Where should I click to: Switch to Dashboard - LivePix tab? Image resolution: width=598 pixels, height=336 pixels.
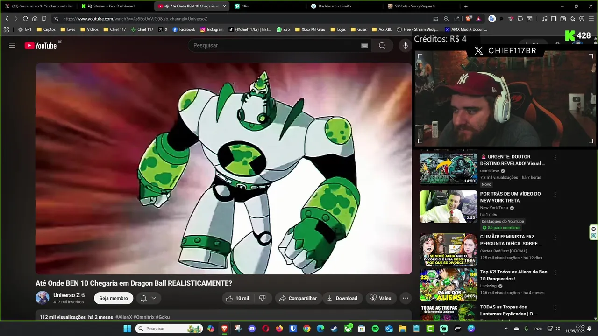click(346, 6)
